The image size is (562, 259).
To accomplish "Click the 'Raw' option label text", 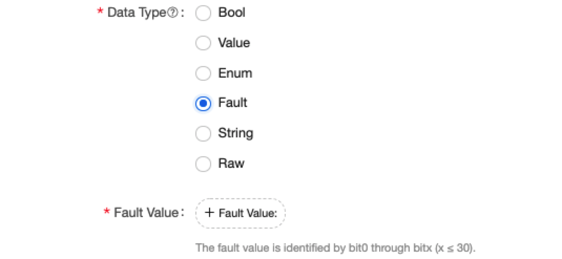I will [231, 164].
